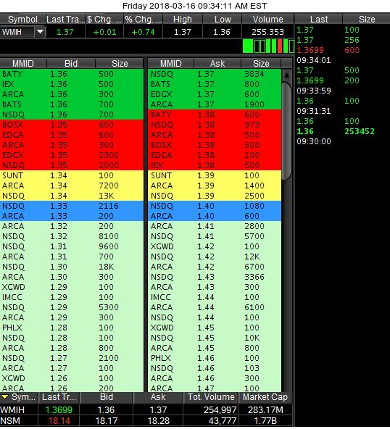The image size is (390, 429).
Task: Click the NSDQ bid with size 18K
Action: click(72, 267)
